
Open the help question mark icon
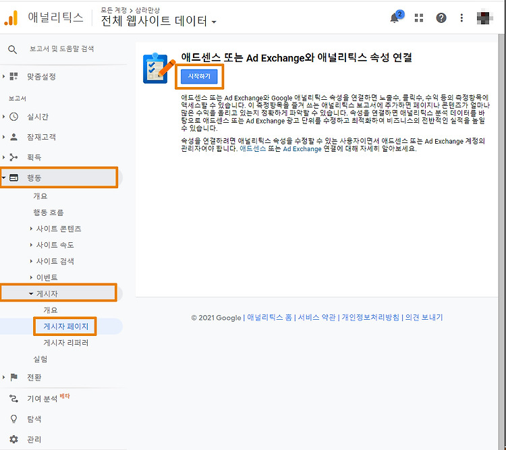(441, 18)
